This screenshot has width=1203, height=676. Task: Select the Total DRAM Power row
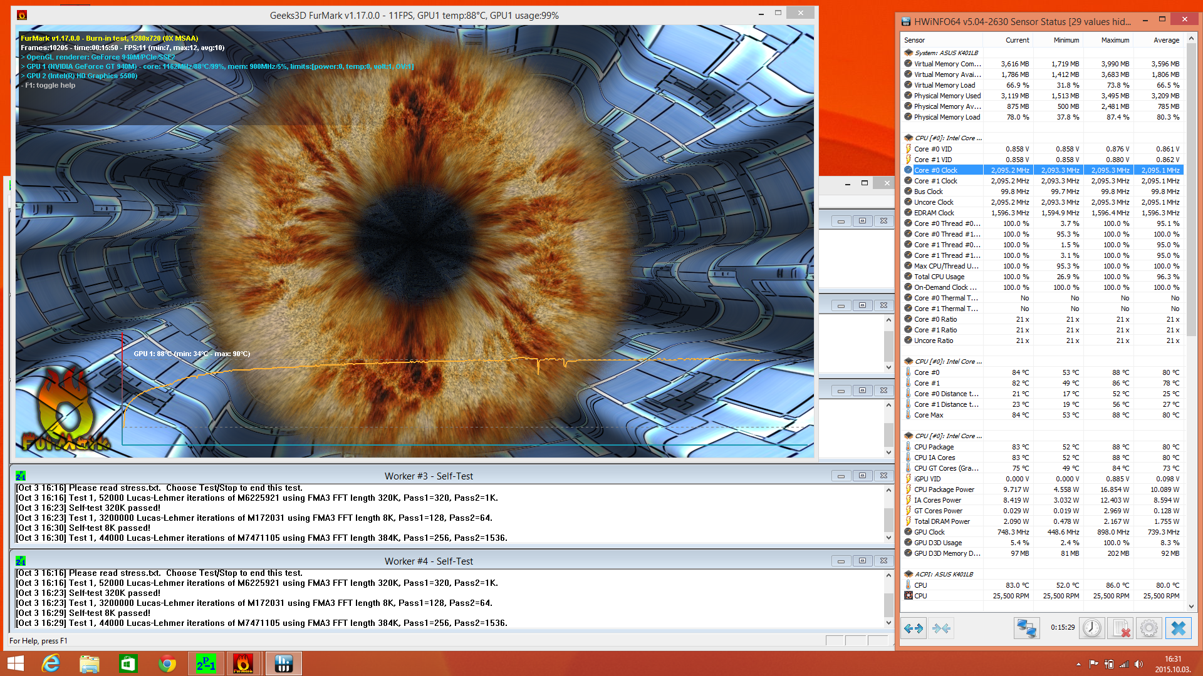[x=1043, y=521]
